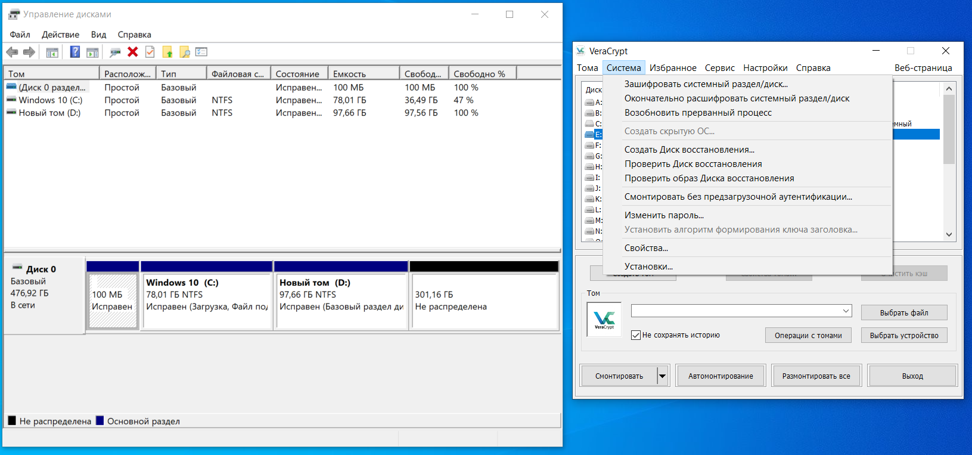Click the folder with green up-arrow icon
Image resolution: width=972 pixels, height=455 pixels.
pos(167,52)
